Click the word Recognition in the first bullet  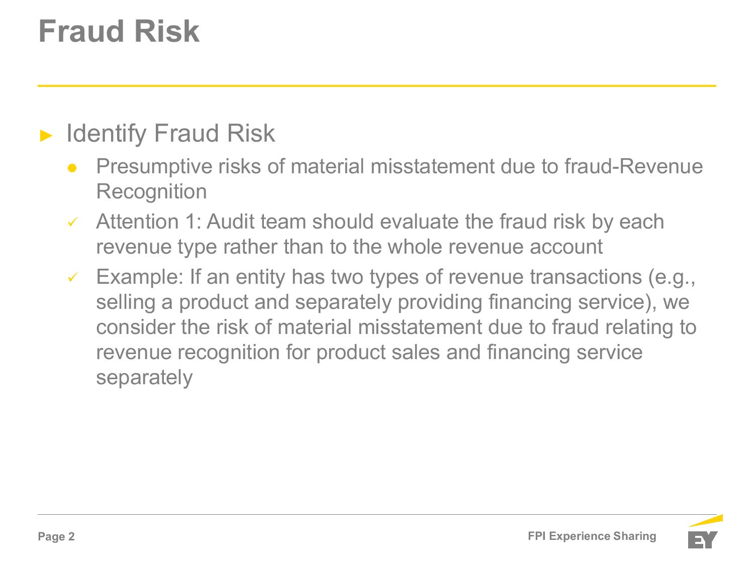click(151, 192)
